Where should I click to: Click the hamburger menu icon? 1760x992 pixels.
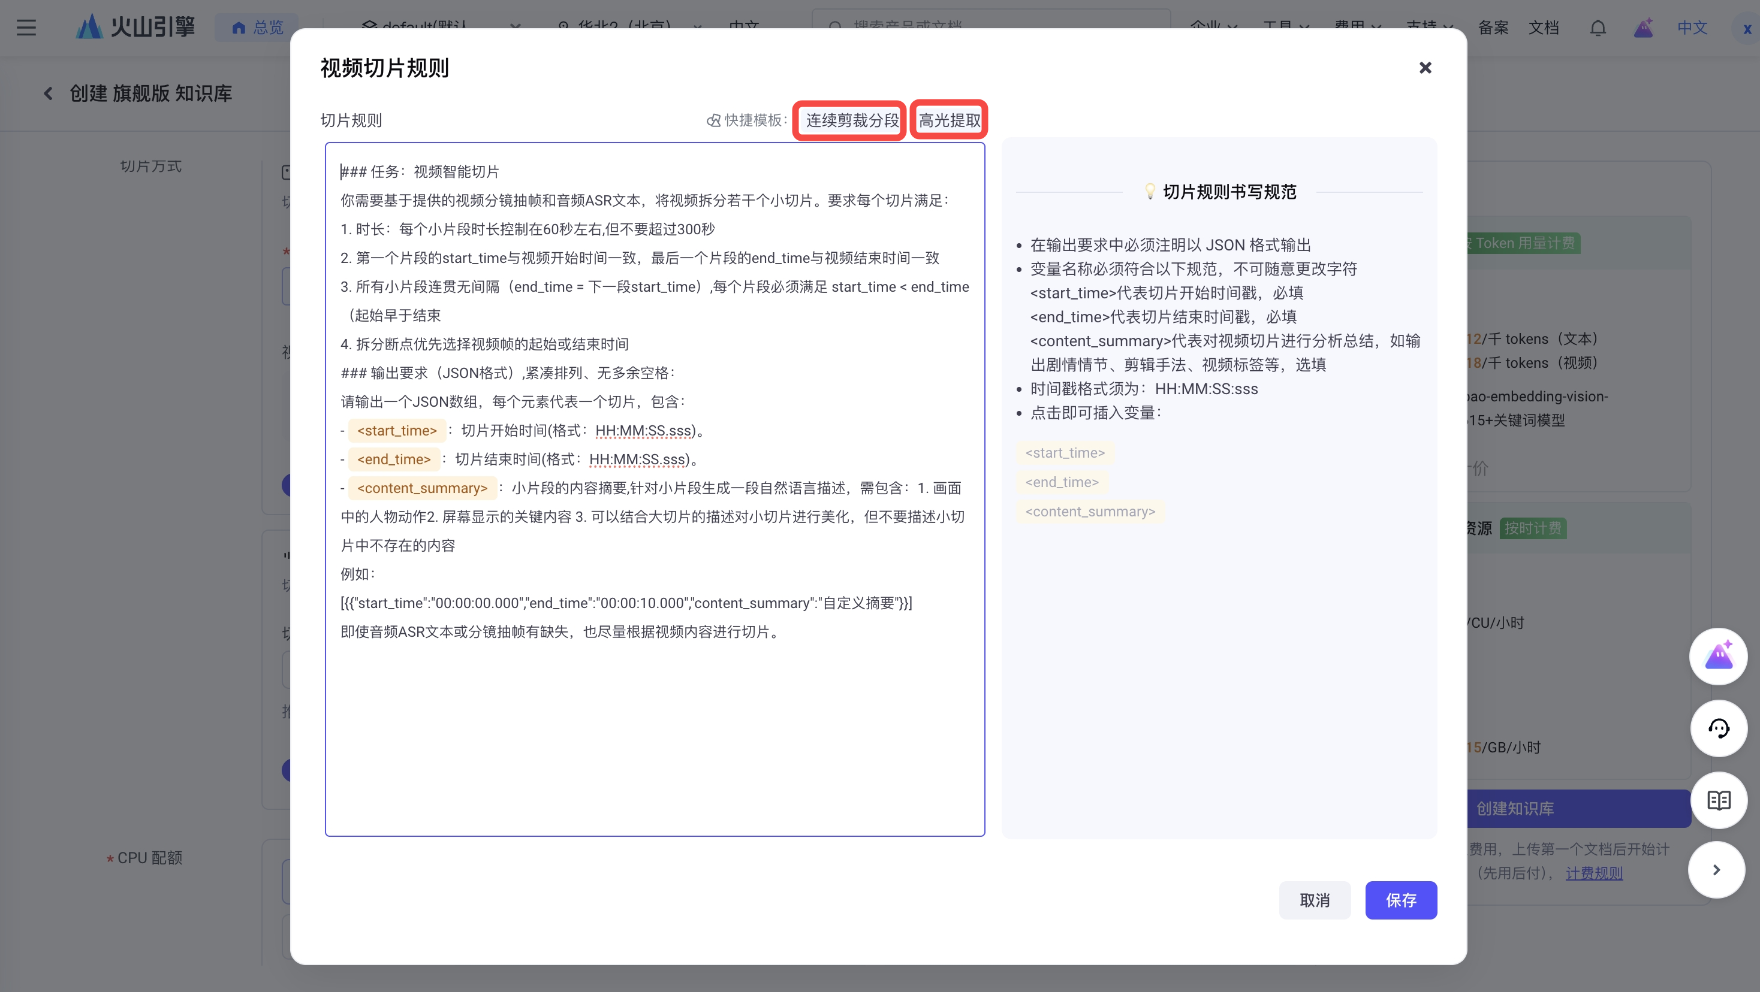coord(26,28)
